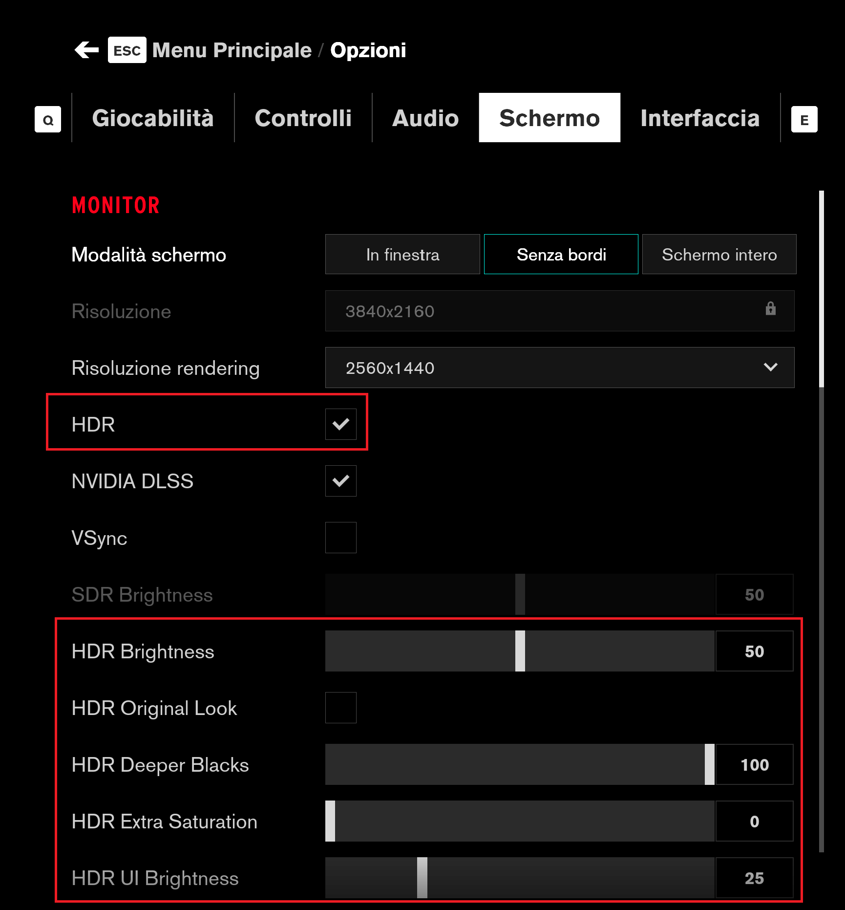Open the Risoluzione rendering dropdown

coord(560,368)
